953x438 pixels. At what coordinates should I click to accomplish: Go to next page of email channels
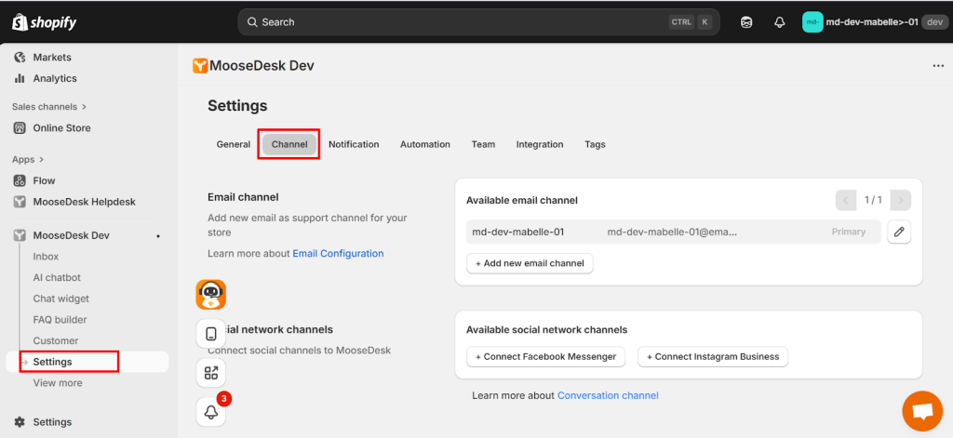[900, 200]
